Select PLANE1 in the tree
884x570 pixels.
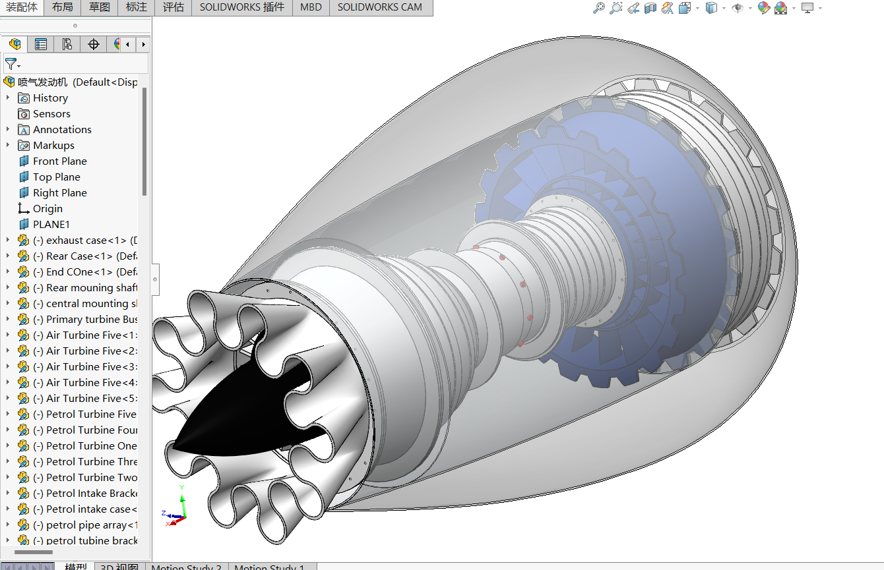(x=51, y=225)
